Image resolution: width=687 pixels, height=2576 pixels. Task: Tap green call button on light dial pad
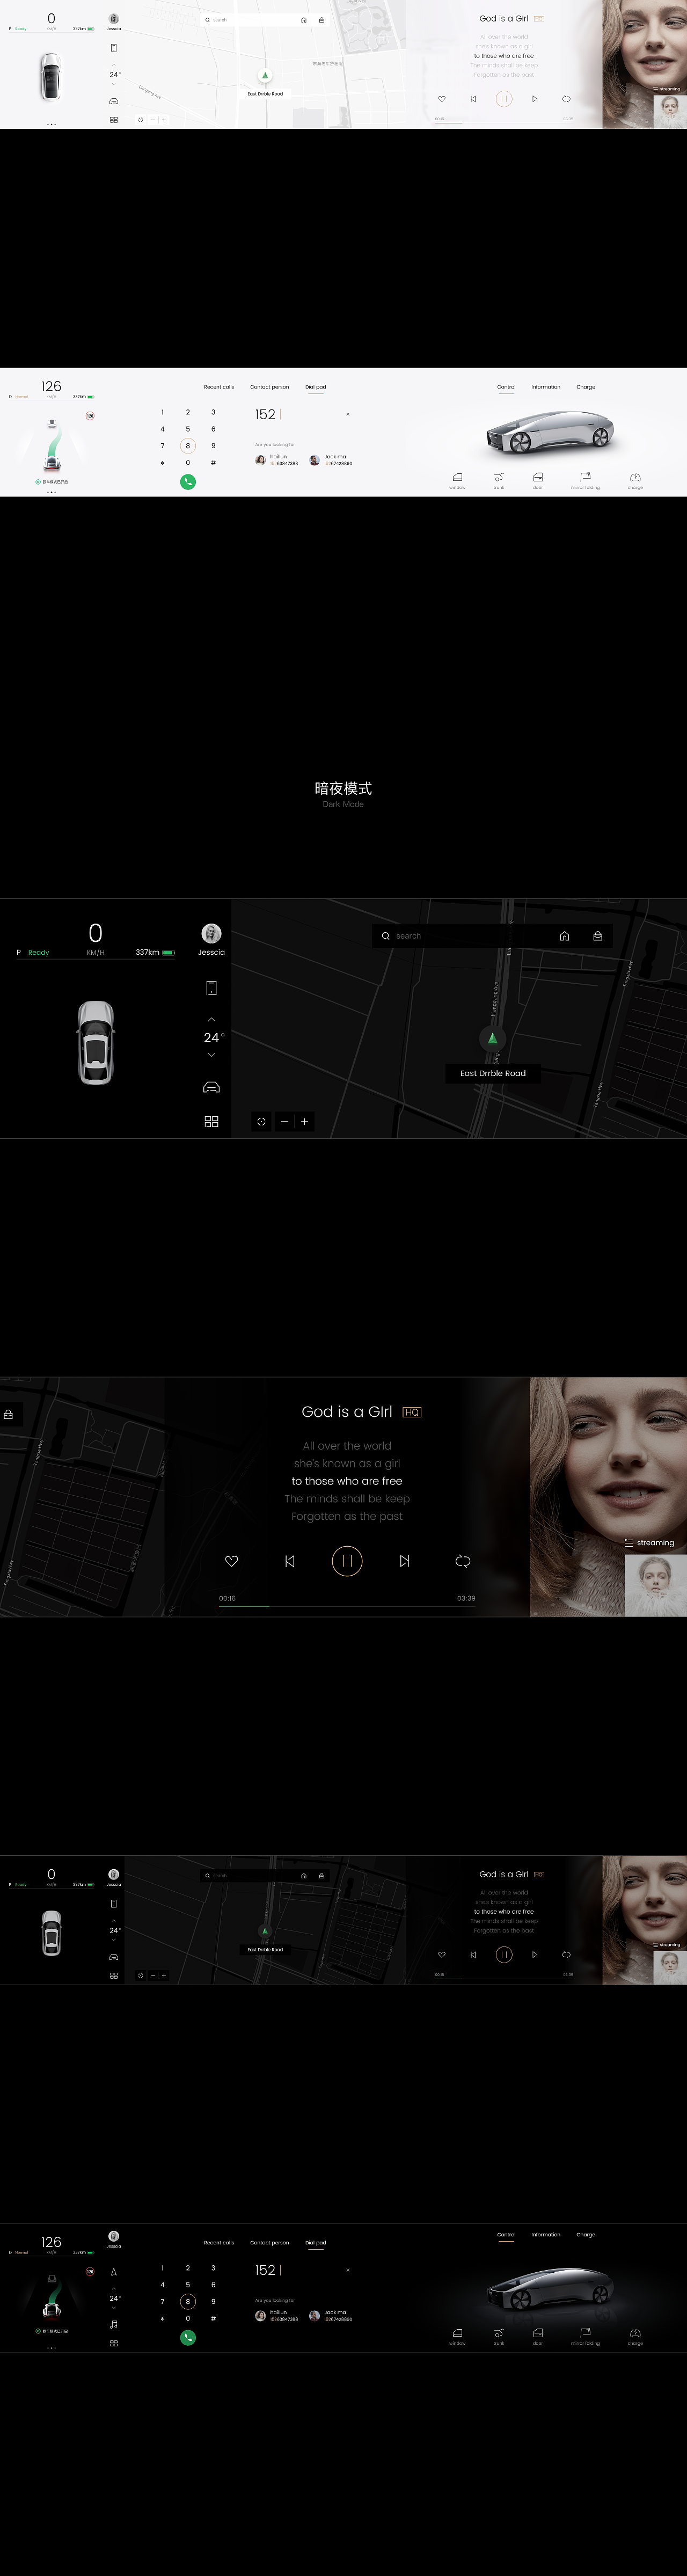[188, 482]
